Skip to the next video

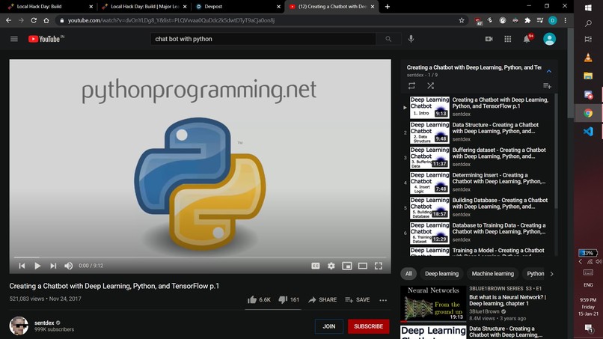tap(53, 266)
